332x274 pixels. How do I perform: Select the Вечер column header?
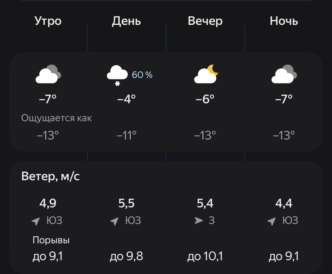[x=205, y=21]
